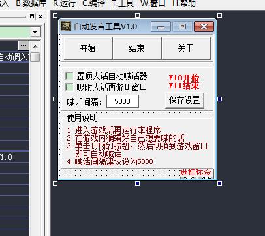Toggle 吸附大话西游II窗口 checkbox
The width and height of the screenshot is (265, 236).
click(69, 87)
